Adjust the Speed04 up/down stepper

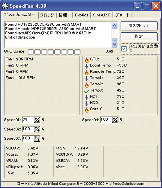tap(115, 120)
